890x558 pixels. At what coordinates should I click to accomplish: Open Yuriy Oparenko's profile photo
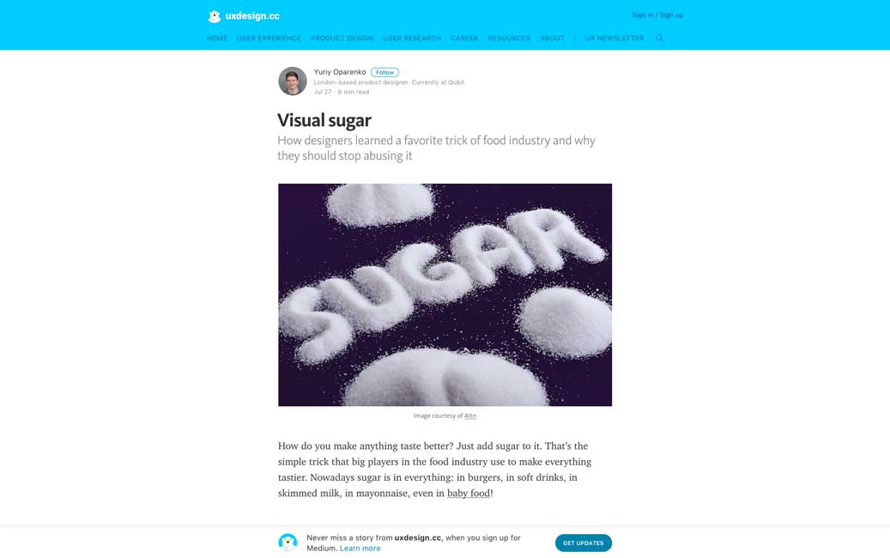point(293,82)
